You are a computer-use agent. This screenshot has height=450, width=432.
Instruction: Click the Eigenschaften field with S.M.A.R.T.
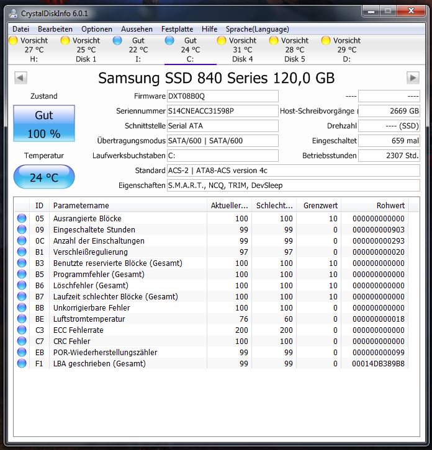click(294, 186)
